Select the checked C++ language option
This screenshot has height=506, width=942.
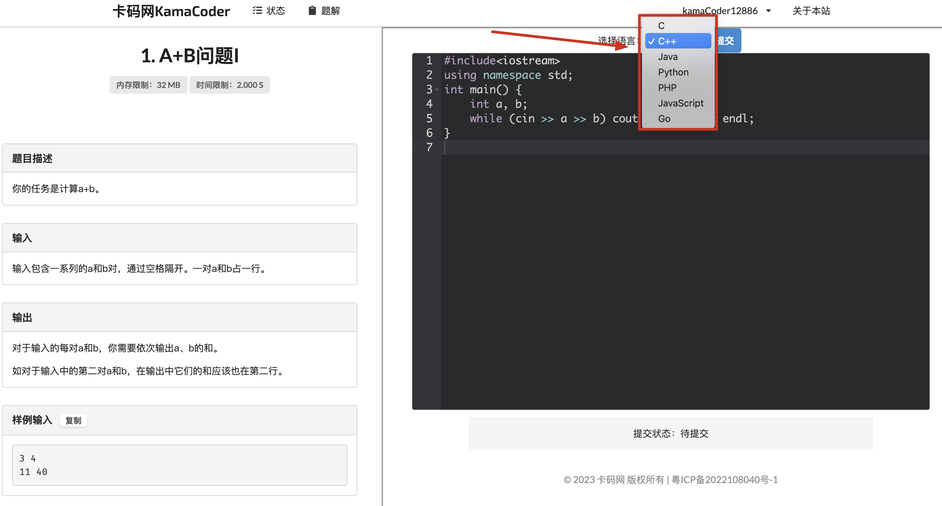[678, 41]
